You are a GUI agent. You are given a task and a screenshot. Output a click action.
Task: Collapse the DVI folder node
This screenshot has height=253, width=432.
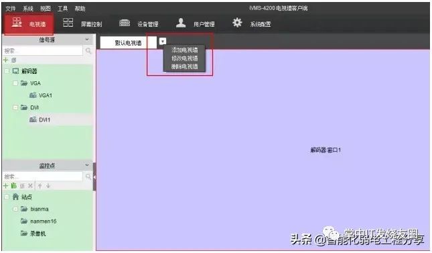tap(15, 107)
